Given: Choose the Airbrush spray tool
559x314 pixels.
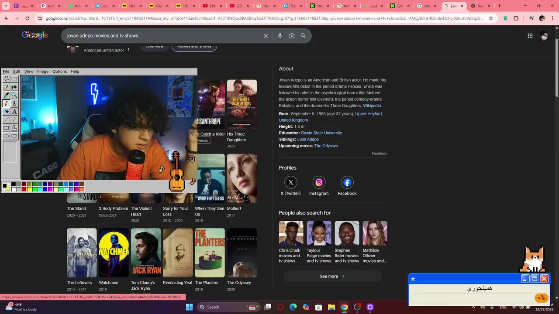Looking at the screenshot, I should (6, 112).
